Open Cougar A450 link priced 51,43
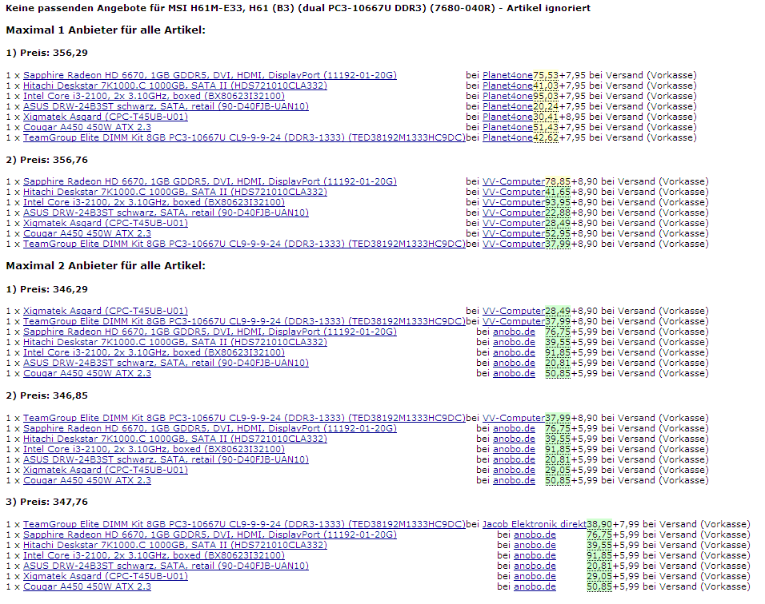 (87, 127)
